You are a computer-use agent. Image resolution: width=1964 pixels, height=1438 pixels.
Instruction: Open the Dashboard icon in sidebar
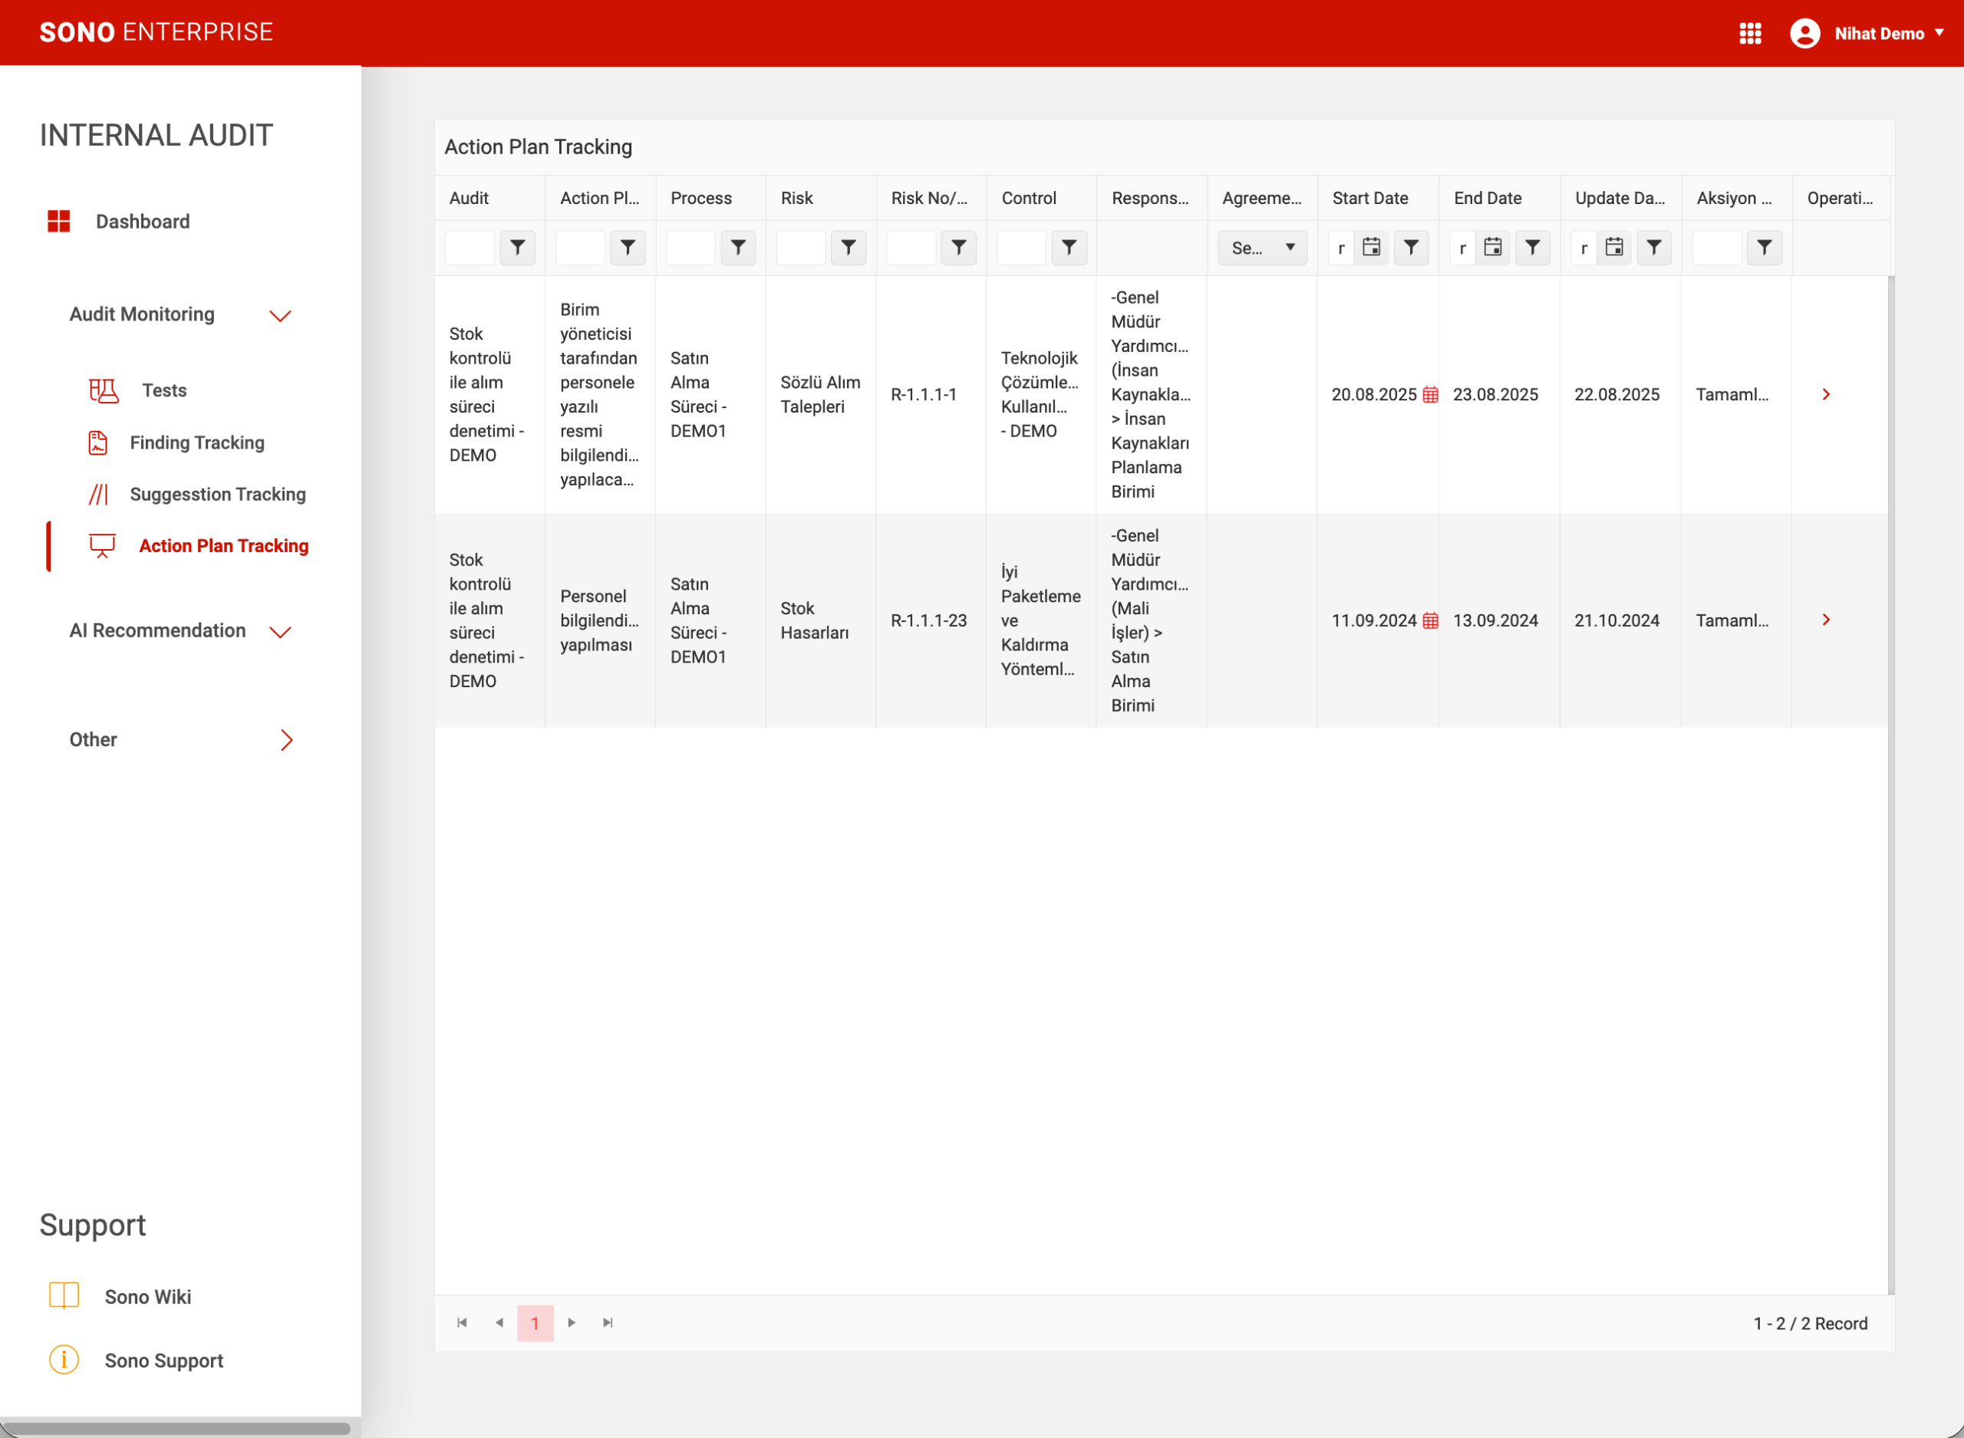tap(58, 221)
